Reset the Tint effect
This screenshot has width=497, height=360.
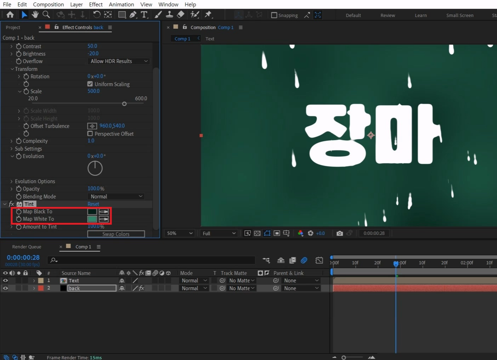pyautogui.click(x=93, y=204)
